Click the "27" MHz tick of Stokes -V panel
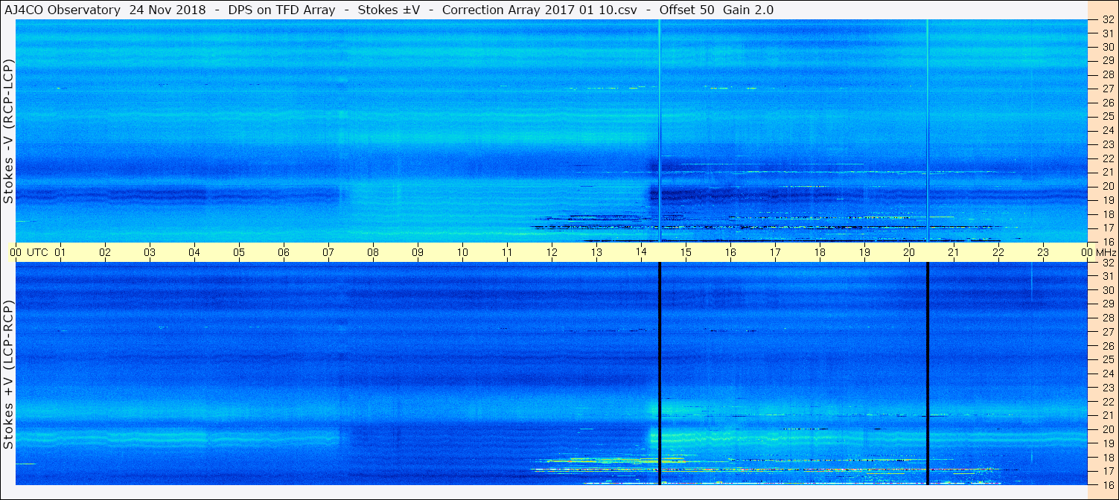The height and width of the screenshot is (500, 1119). coord(1107,89)
